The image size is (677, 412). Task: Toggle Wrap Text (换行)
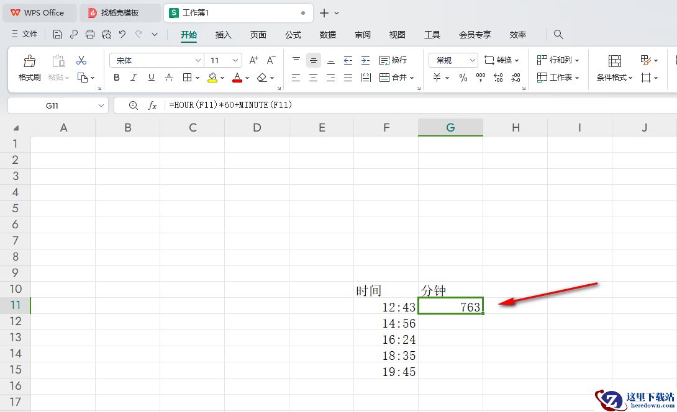click(393, 60)
